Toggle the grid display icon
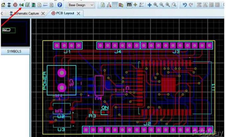Image resolution: width=226 pixels, height=137 pixels. click(x=115, y=5)
